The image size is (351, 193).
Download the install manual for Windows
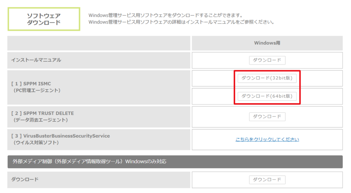click(x=267, y=60)
